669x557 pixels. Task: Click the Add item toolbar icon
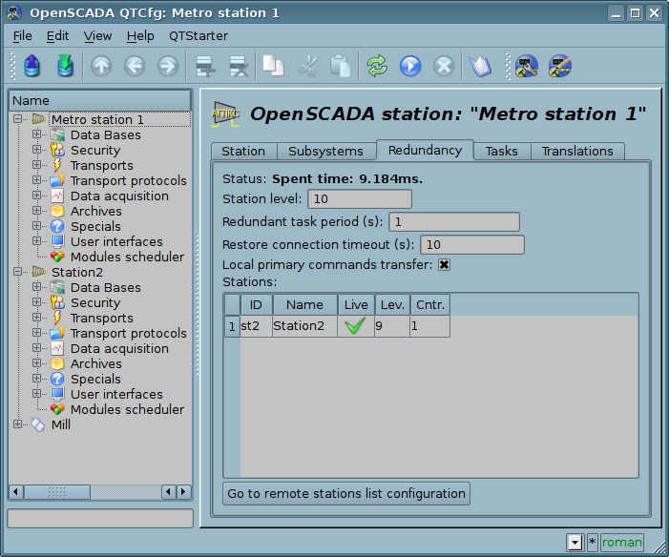[x=205, y=66]
